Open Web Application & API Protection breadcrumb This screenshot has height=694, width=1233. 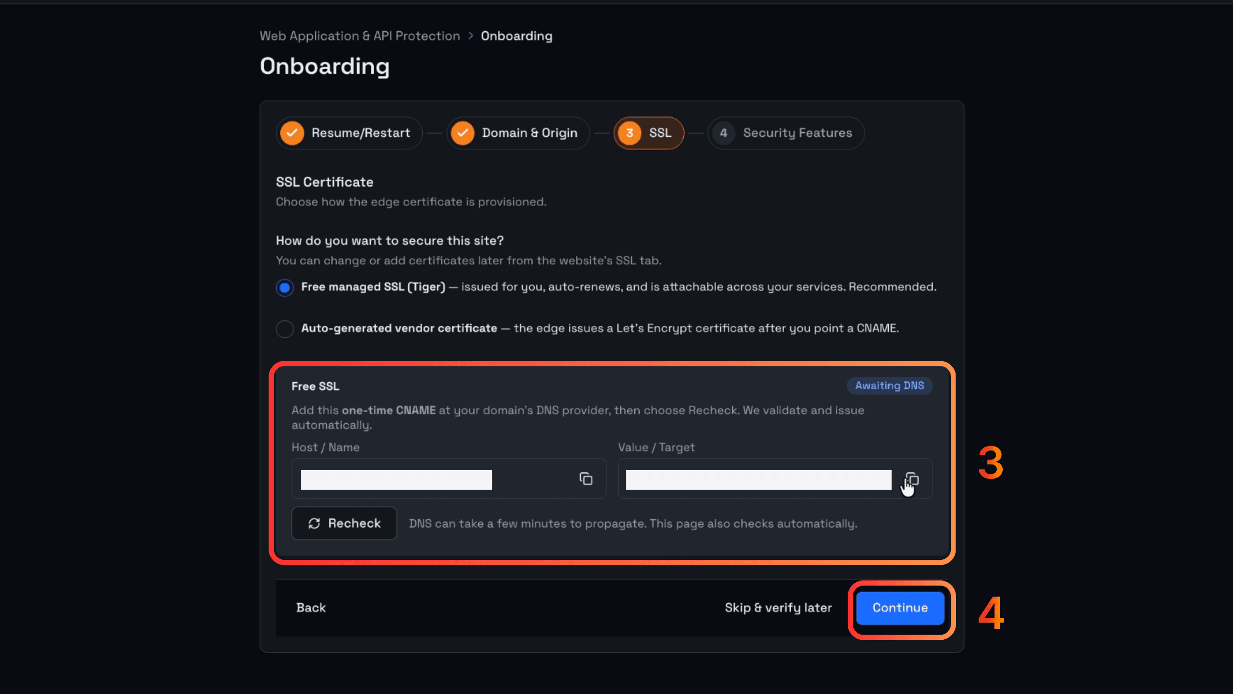click(360, 36)
